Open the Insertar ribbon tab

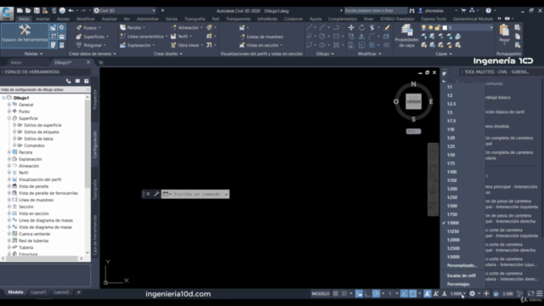pos(42,19)
